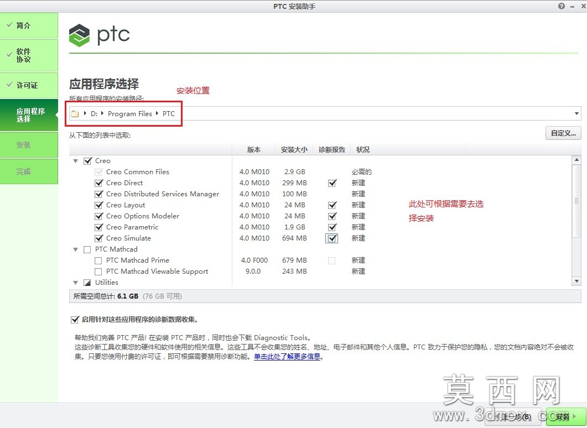Select the Creo Parametric row label

[x=132, y=227]
